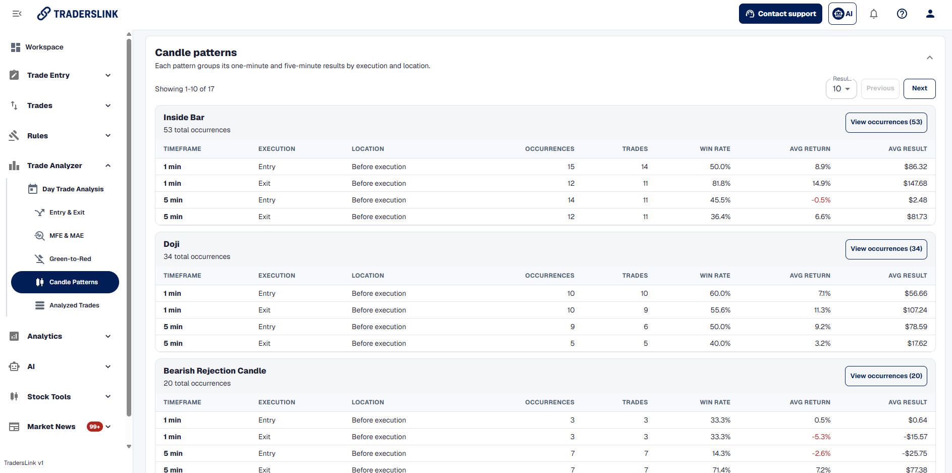Click the $107.24 avg result in Doji
Screen dimensions: 952x473
click(915, 310)
